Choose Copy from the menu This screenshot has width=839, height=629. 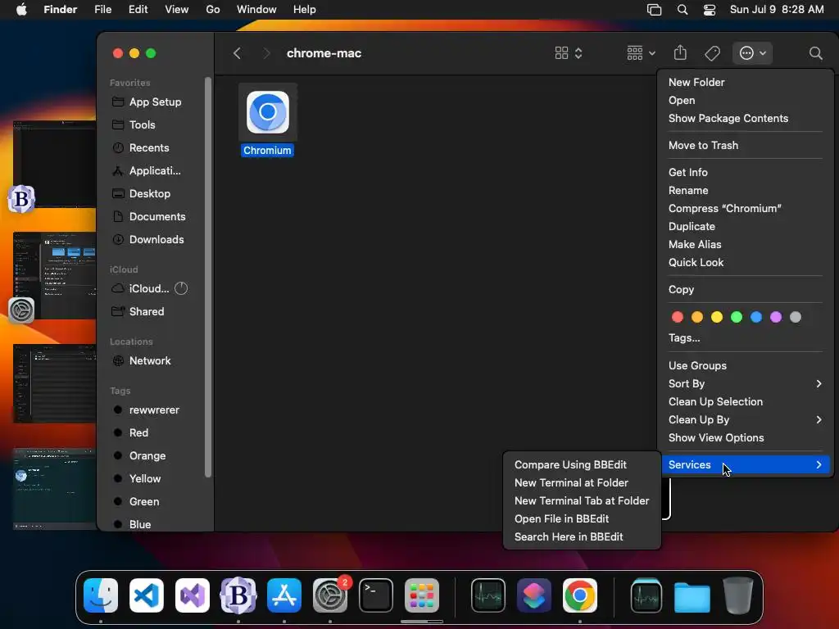[x=745, y=289]
